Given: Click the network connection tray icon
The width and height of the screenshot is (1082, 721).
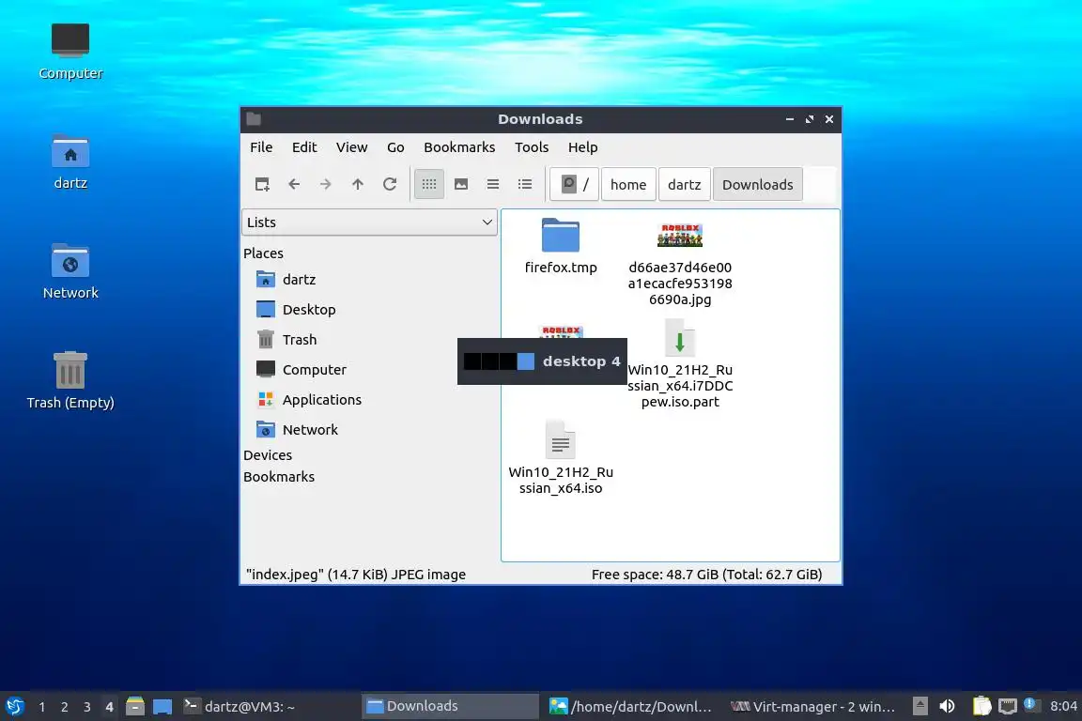Looking at the screenshot, I should tap(1008, 706).
